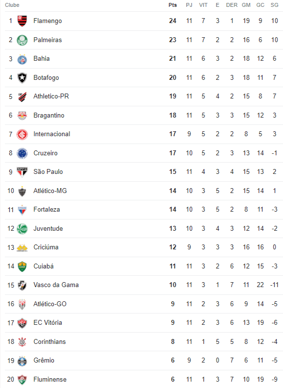Open the Juventude team name
The image size is (283, 388).
pyautogui.click(x=48, y=228)
